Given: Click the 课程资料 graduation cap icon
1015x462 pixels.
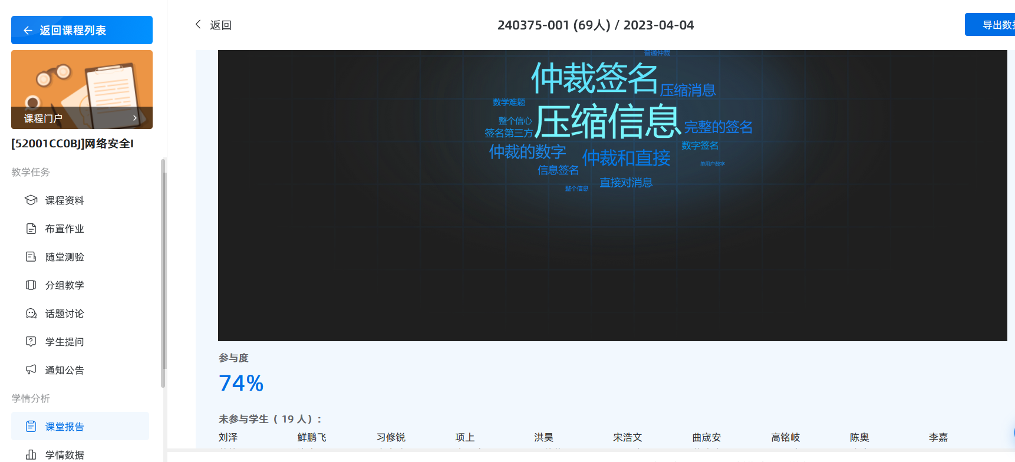Looking at the screenshot, I should [x=31, y=200].
